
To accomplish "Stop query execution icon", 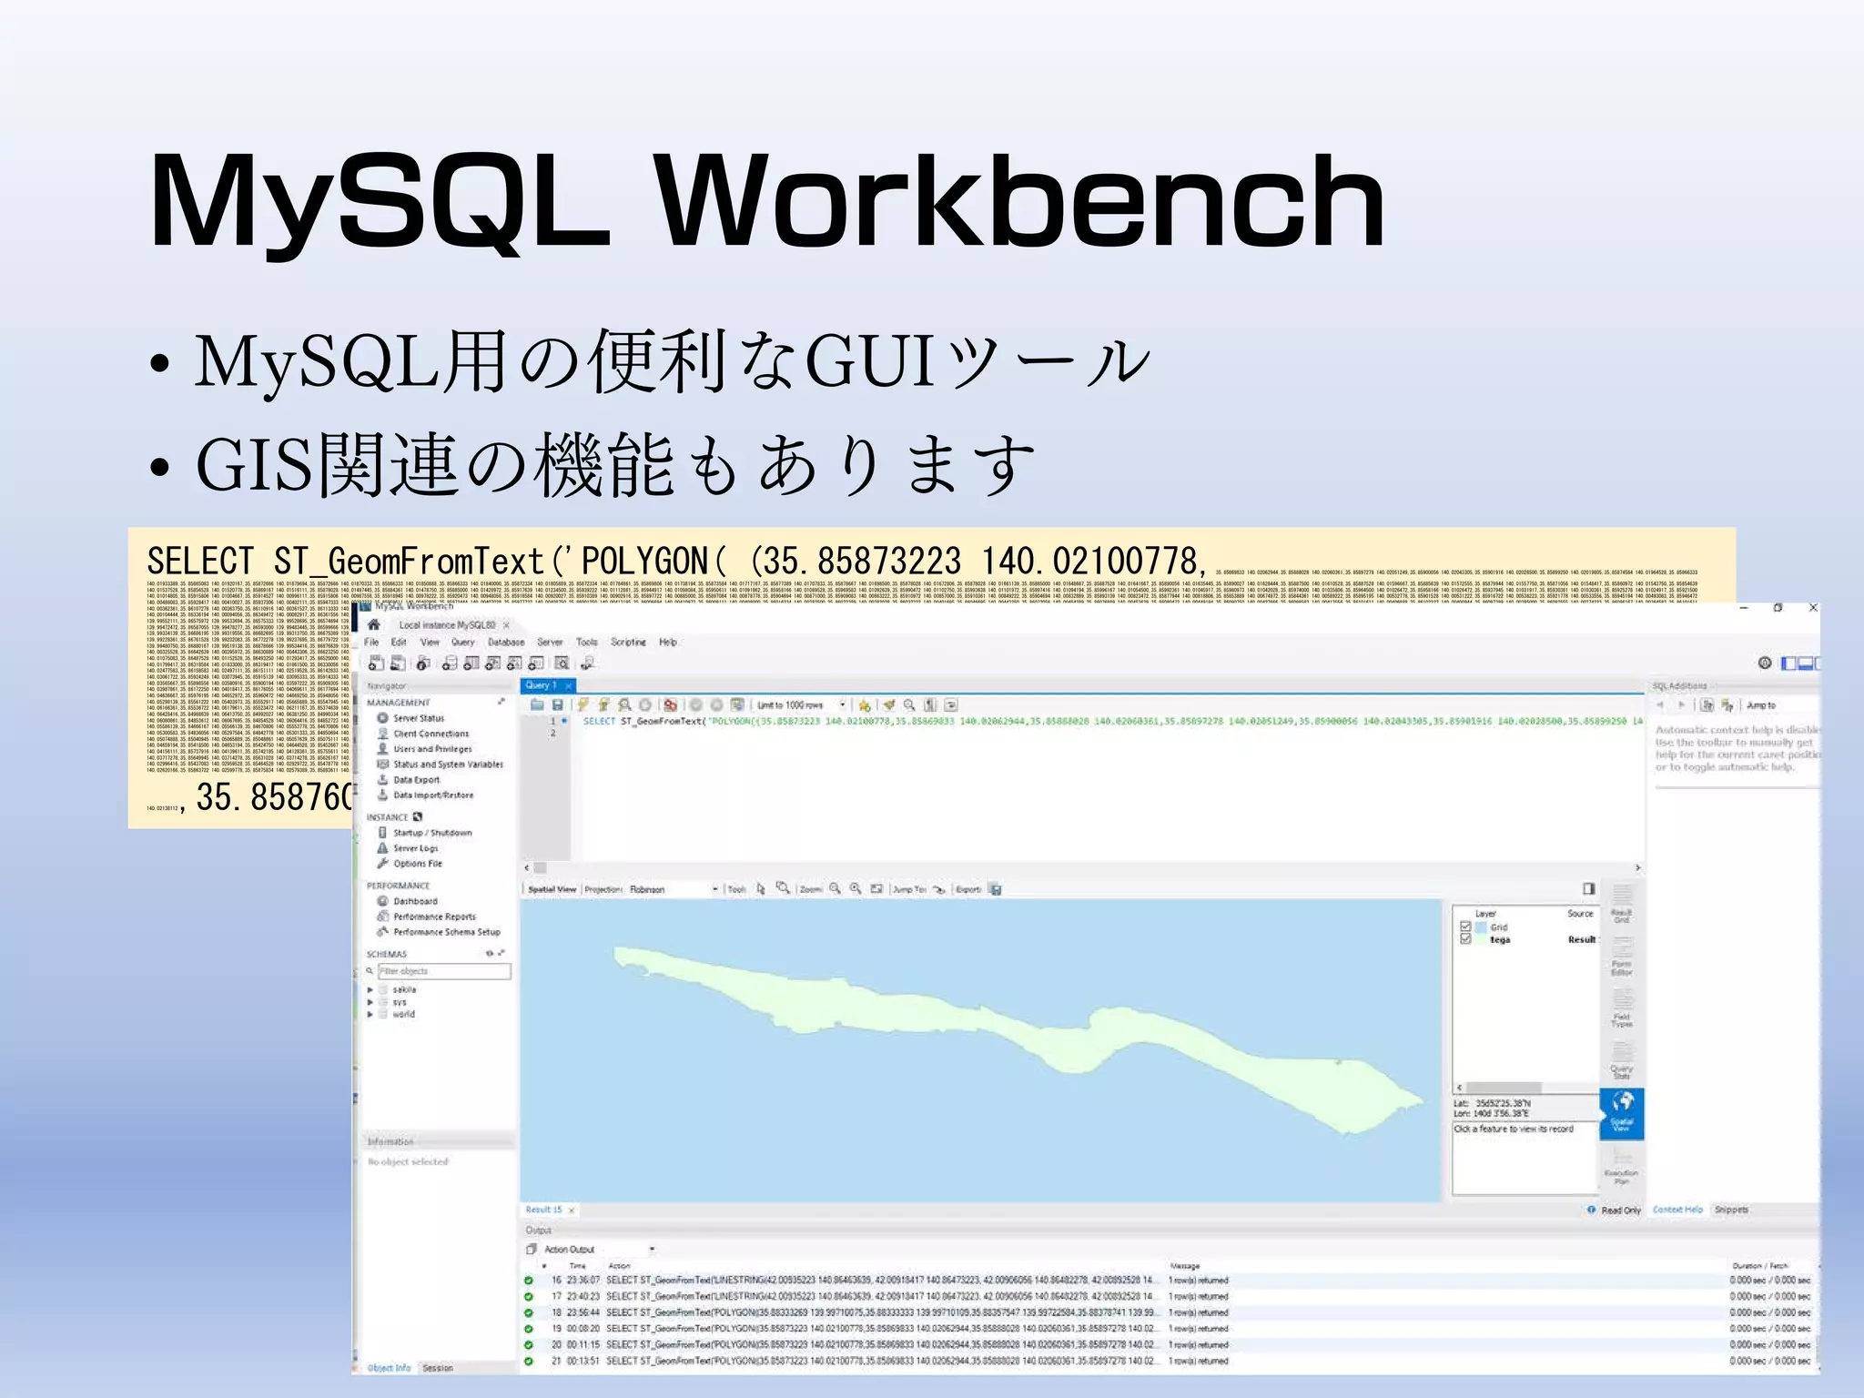I will click(645, 704).
